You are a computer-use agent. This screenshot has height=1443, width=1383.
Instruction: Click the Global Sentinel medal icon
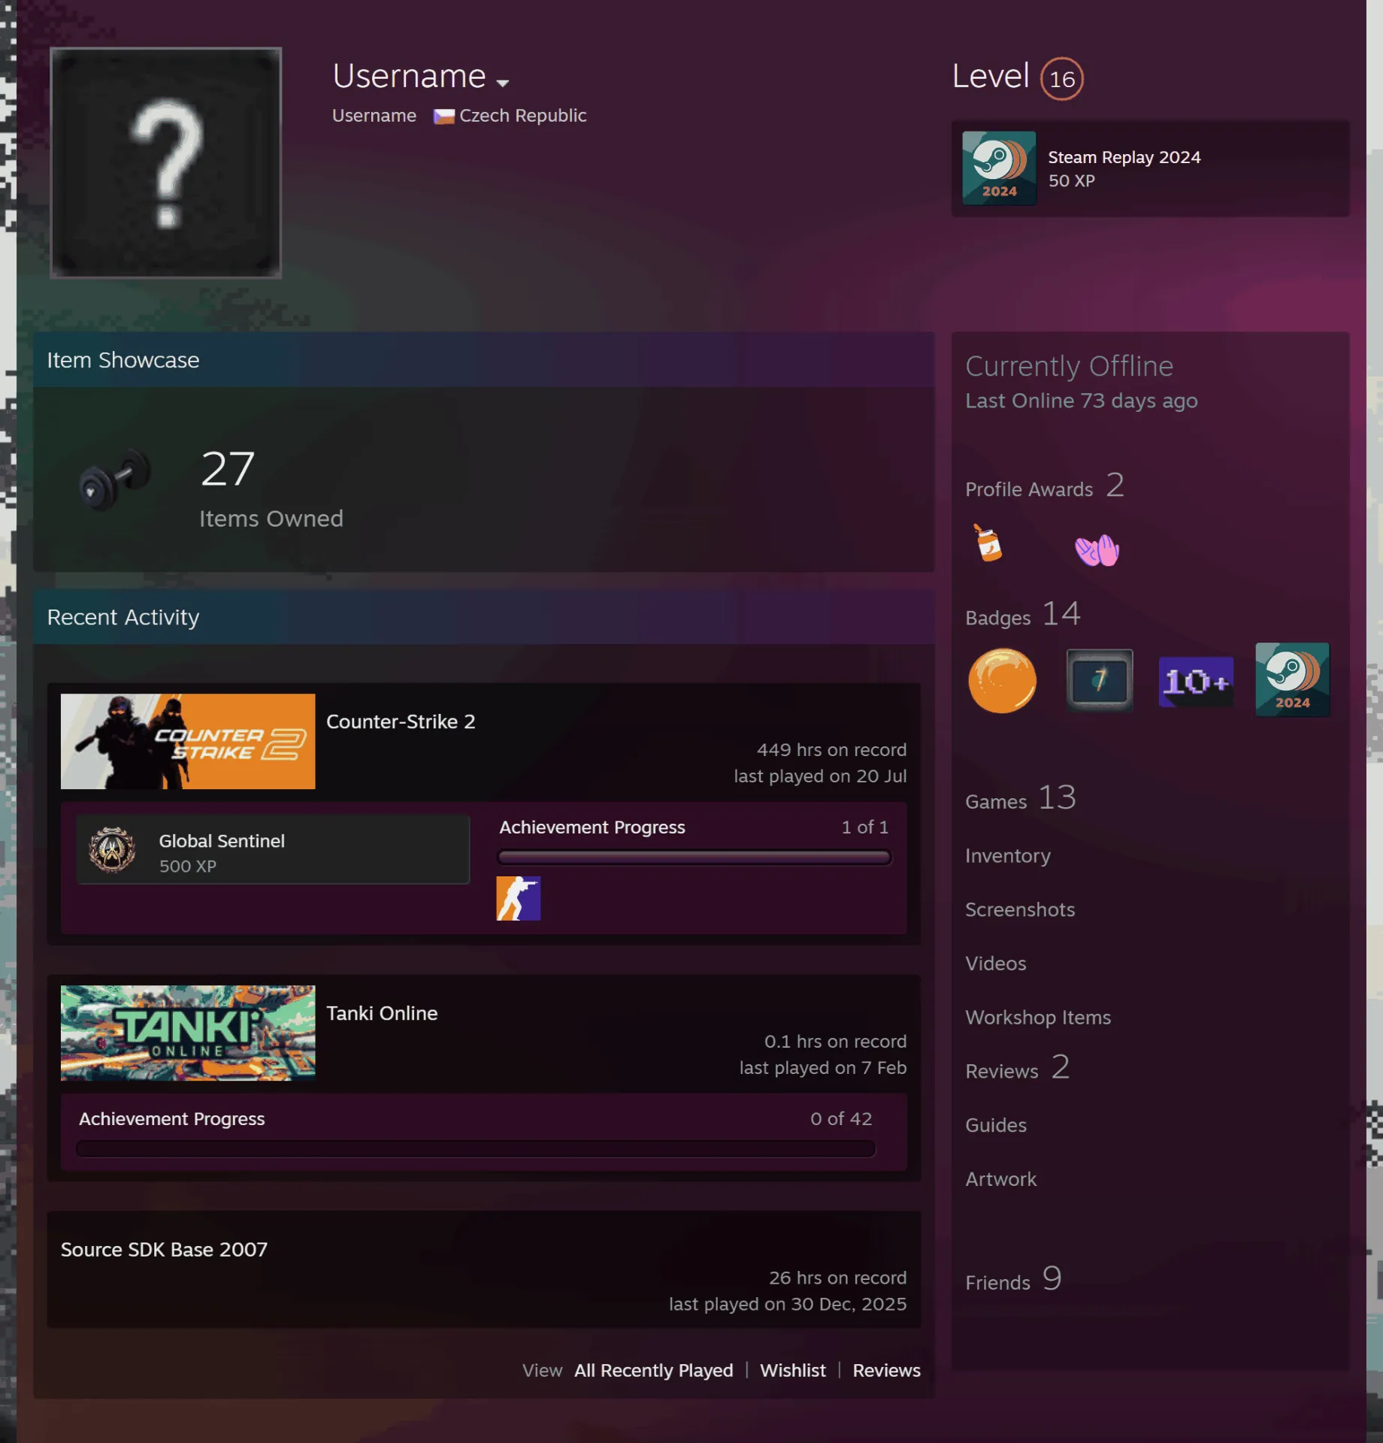pos(112,850)
